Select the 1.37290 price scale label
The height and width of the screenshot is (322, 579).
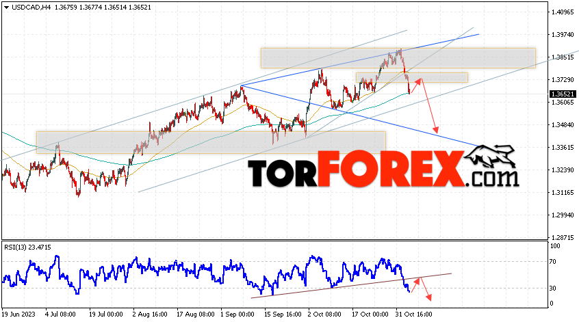(563, 80)
